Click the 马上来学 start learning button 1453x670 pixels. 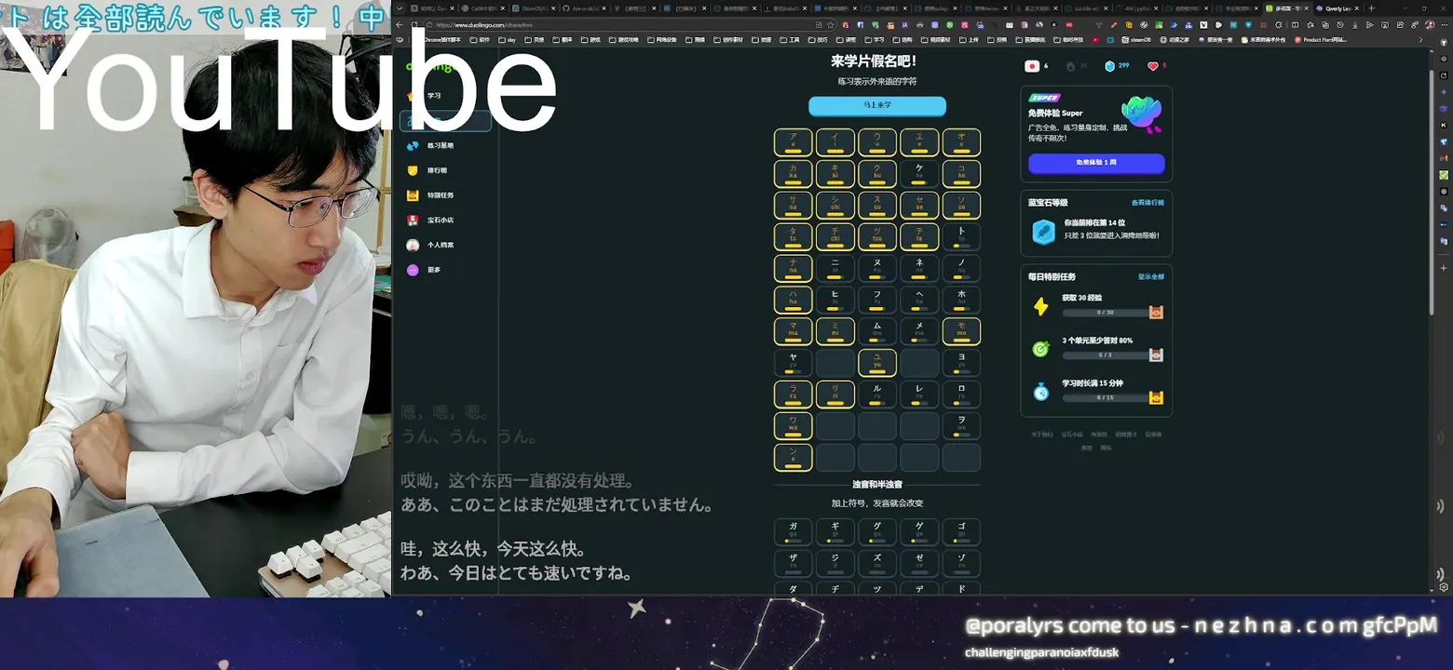876,106
